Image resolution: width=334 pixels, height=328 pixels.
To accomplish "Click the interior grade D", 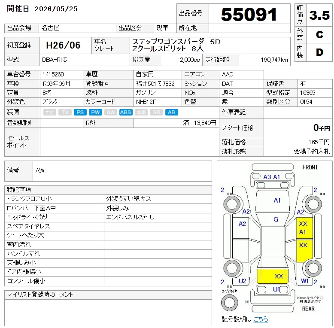I will pyautogui.click(x=319, y=52).
